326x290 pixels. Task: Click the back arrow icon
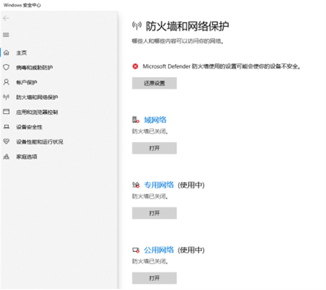pyautogui.click(x=6, y=18)
